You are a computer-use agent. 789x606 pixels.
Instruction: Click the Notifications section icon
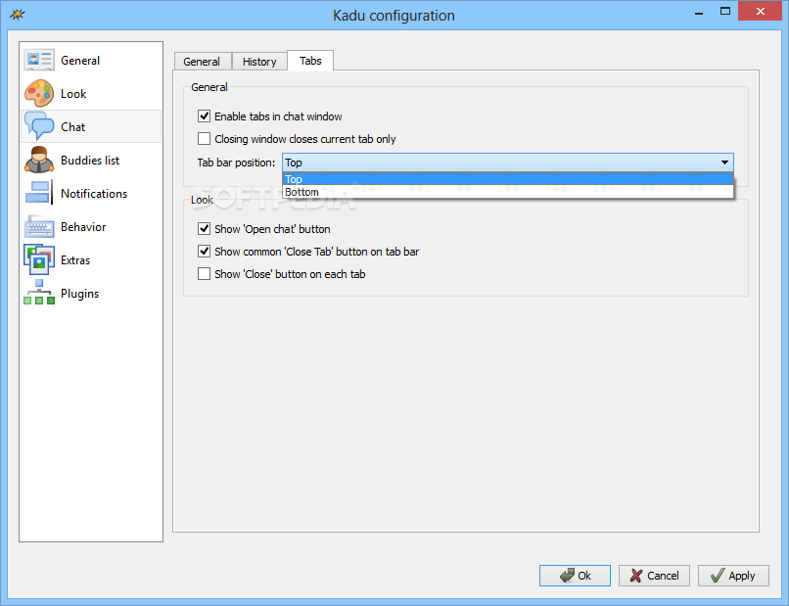[39, 193]
